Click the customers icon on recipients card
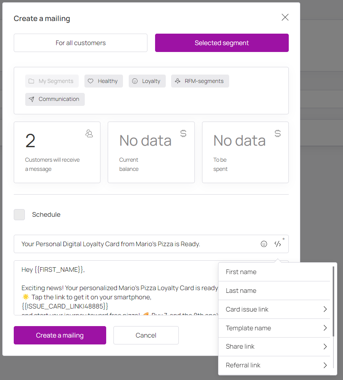Screen dimensions: 343x380 (89, 133)
